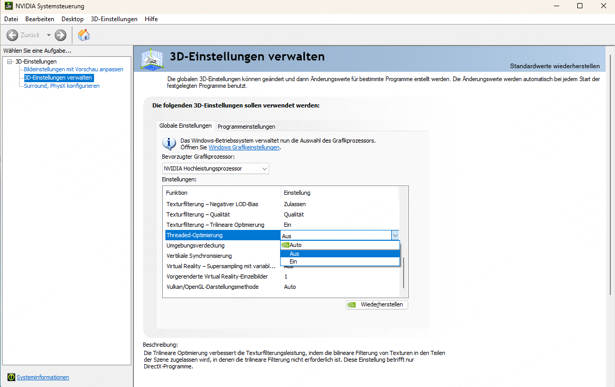The height and width of the screenshot is (387, 615).
Task: Go to the Home page icon
Action: click(84, 35)
